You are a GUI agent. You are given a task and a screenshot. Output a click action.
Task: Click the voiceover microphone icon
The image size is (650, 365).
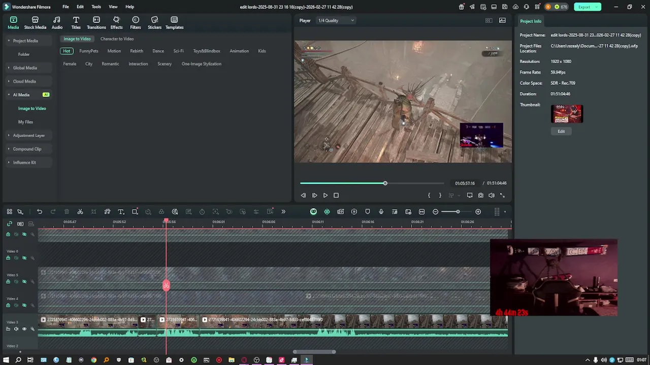[x=381, y=211]
